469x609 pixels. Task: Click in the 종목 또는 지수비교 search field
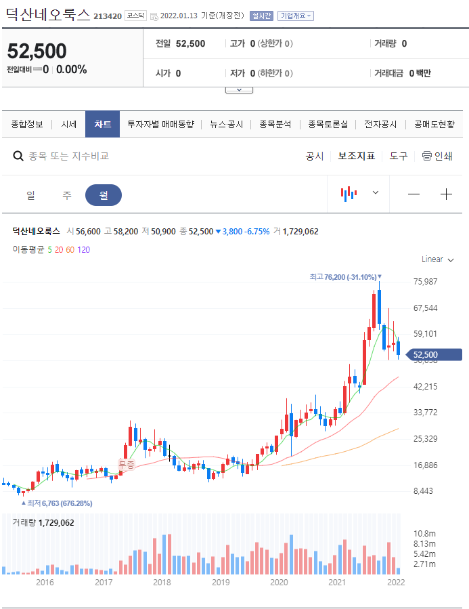coord(69,156)
